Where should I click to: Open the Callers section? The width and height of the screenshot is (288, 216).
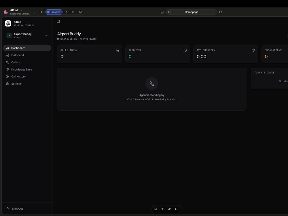point(27,62)
